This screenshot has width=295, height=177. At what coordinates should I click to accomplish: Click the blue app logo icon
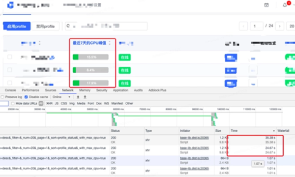click(x=10, y=5)
